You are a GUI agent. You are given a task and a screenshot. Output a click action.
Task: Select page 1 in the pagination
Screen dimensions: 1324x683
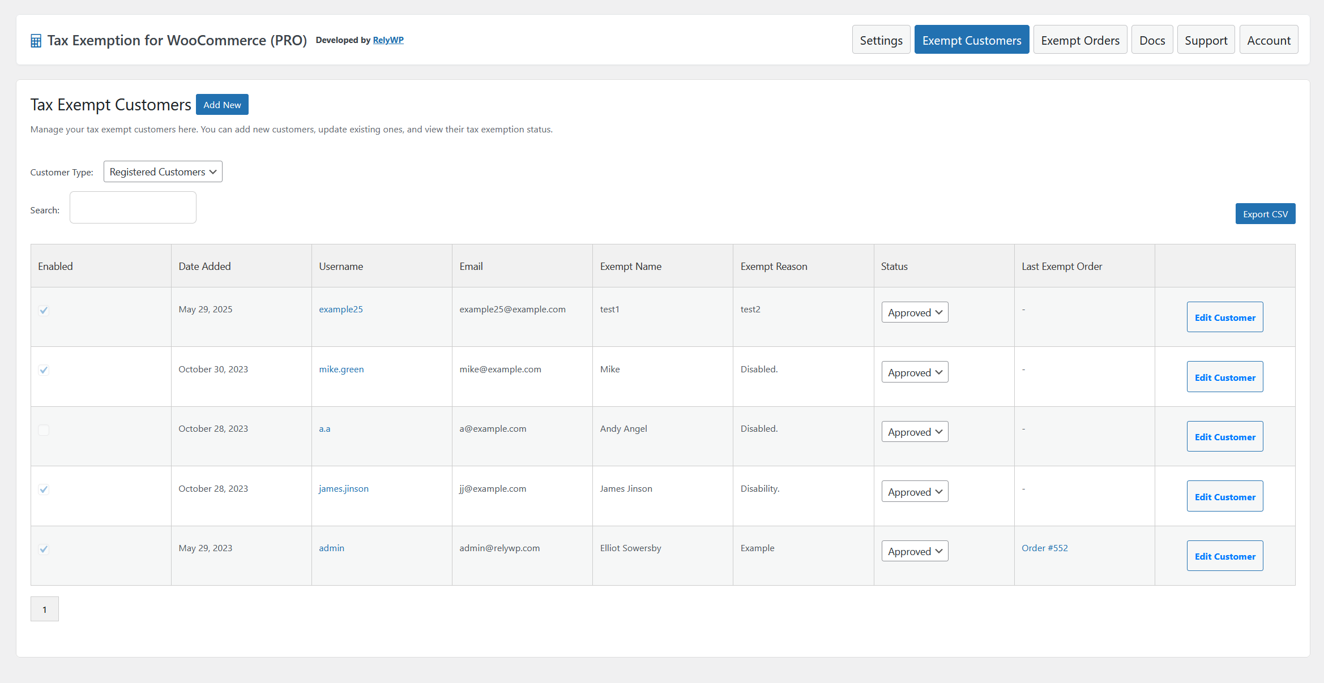44,609
